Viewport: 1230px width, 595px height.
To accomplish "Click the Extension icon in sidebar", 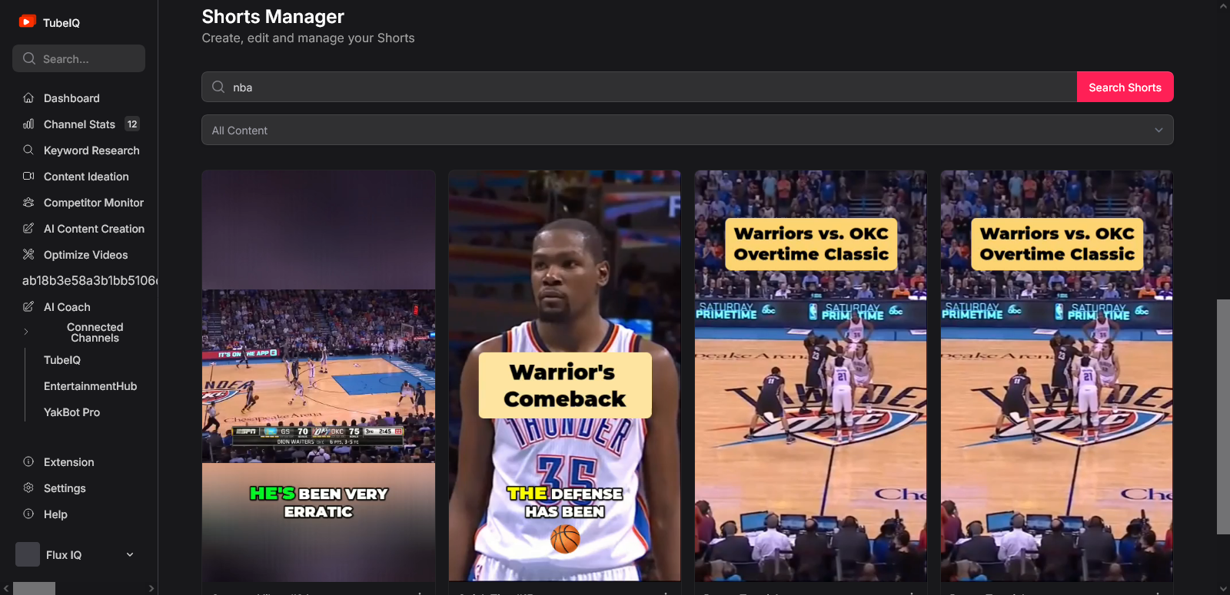I will click(28, 462).
